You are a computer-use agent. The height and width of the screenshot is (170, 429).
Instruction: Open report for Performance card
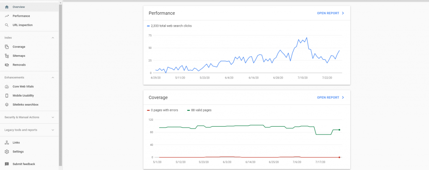(x=331, y=13)
